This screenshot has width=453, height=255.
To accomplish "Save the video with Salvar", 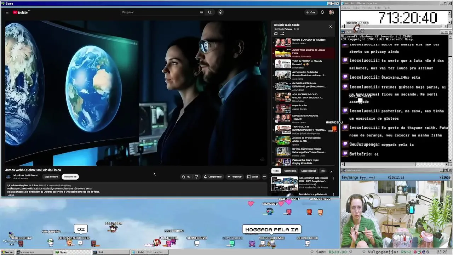I will (x=253, y=177).
